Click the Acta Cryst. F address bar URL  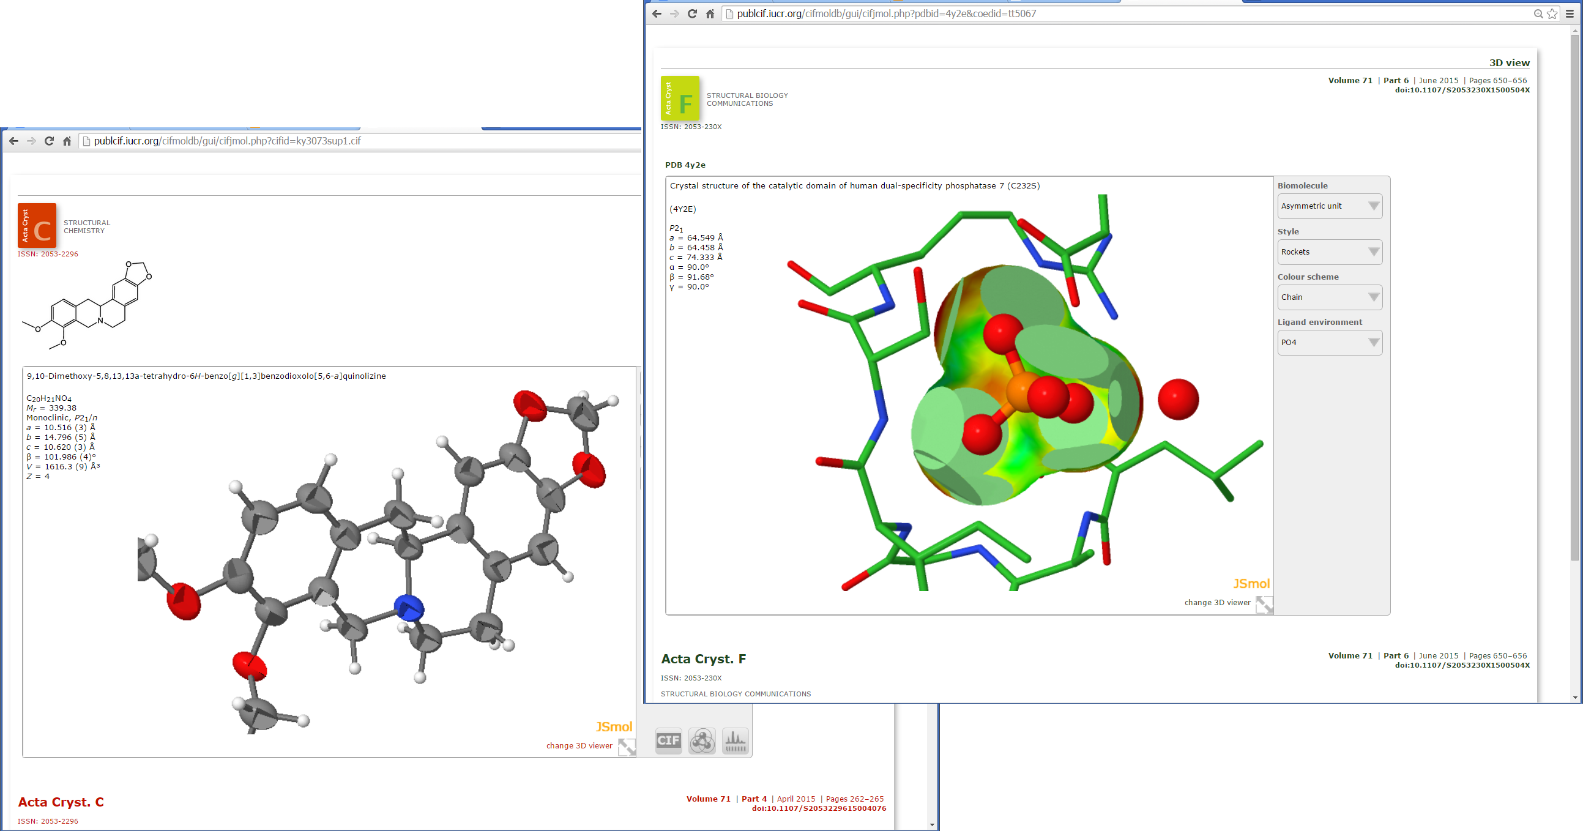(886, 13)
